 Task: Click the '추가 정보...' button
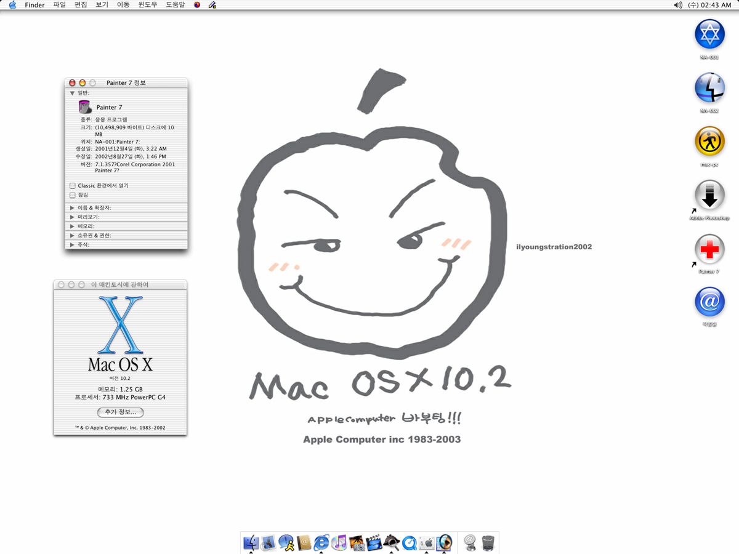121,412
